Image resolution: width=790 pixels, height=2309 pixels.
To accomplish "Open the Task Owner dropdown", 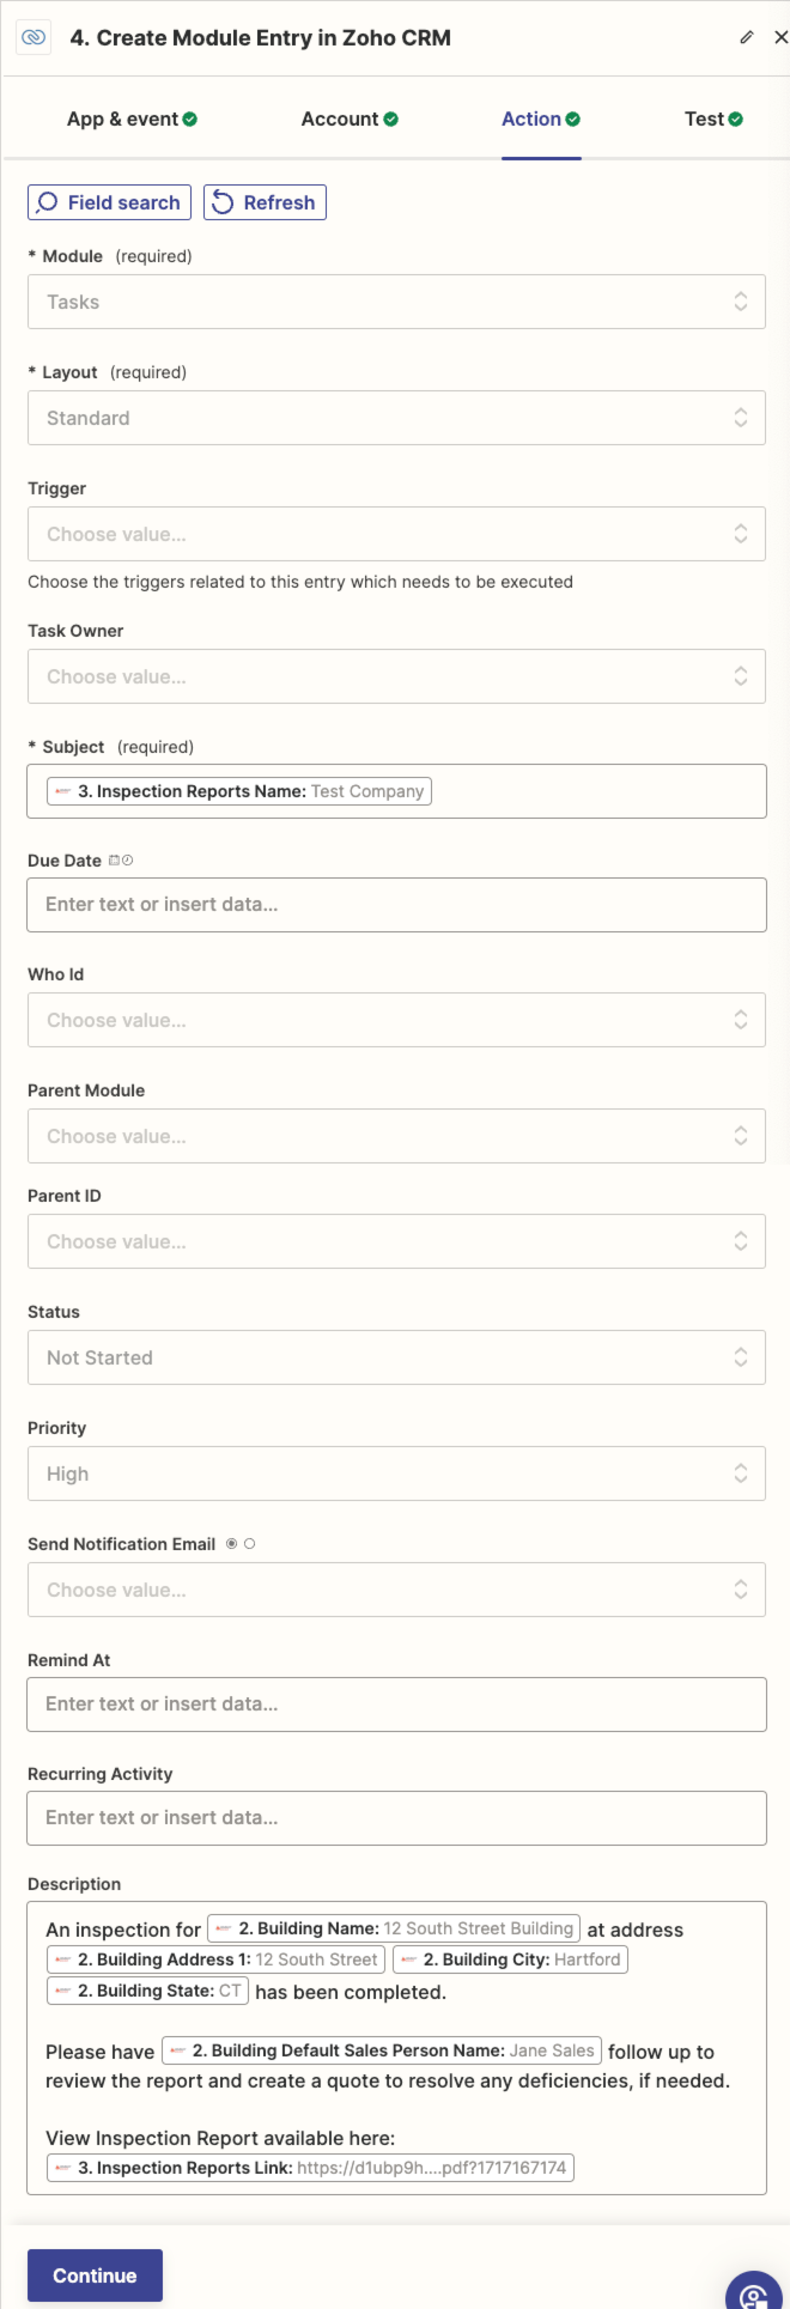I will (396, 677).
